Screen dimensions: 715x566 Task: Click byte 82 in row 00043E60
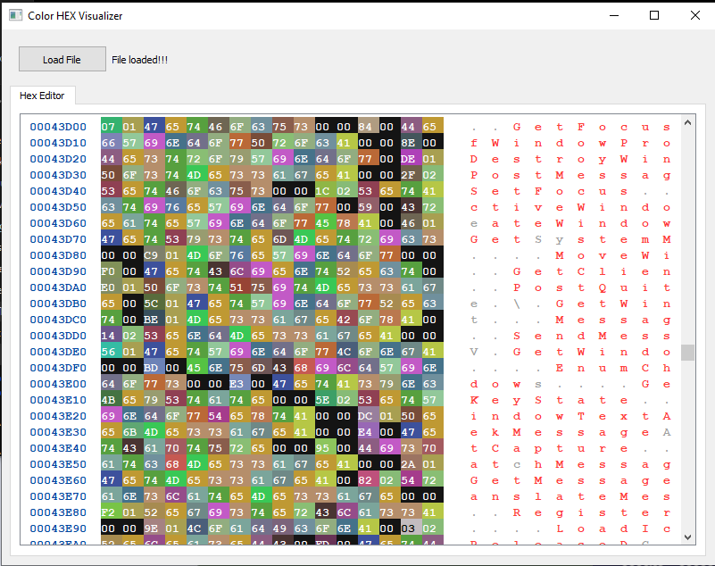(369, 480)
